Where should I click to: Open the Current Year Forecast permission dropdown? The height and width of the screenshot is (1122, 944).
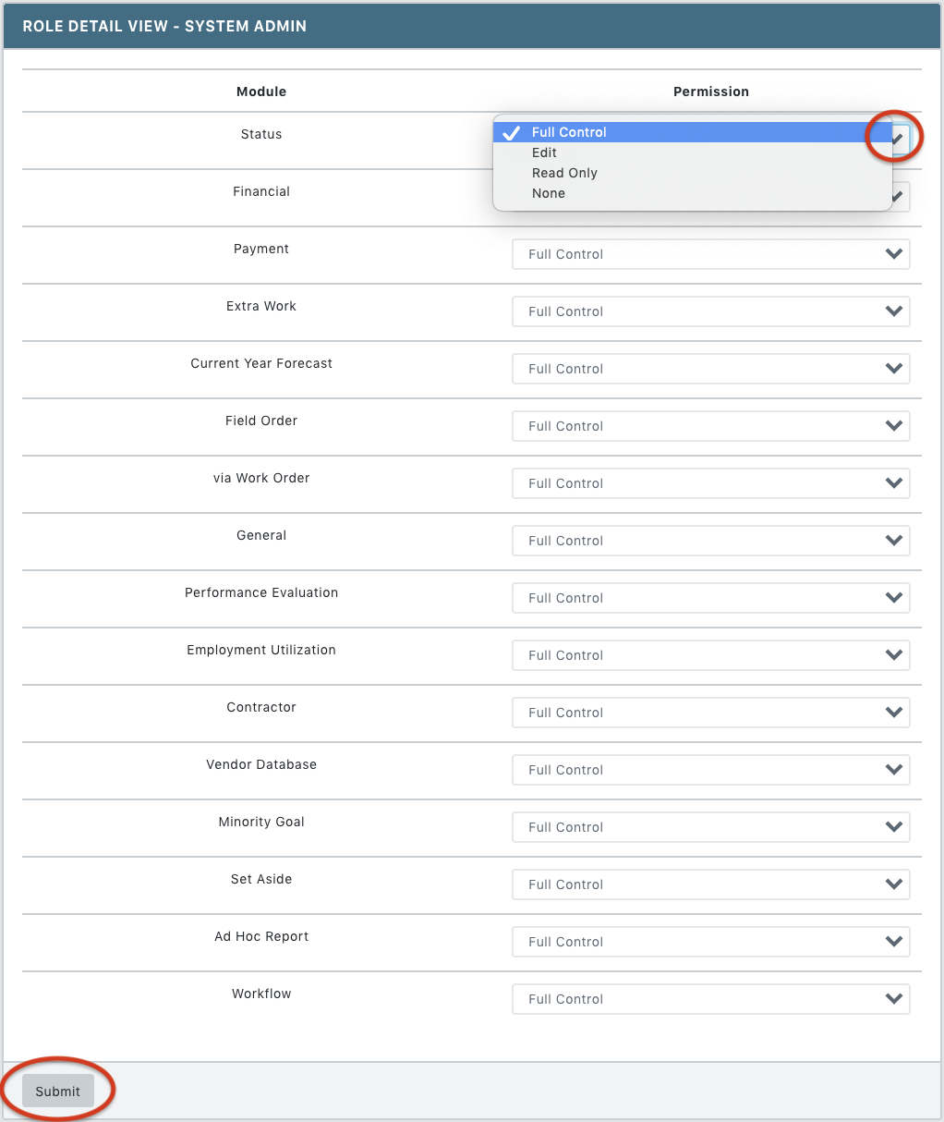(711, 369)
